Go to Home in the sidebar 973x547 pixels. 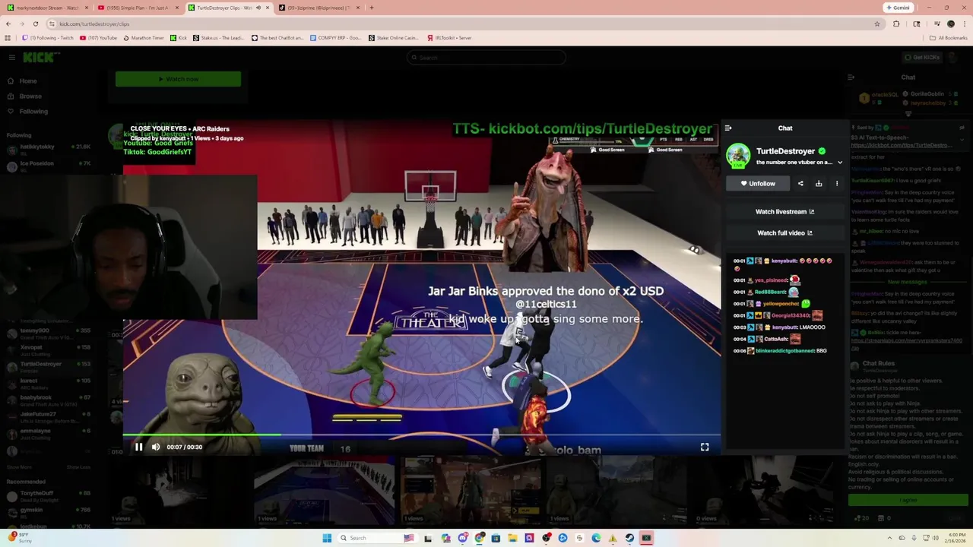pyautogui.click(x=28, y=81)
